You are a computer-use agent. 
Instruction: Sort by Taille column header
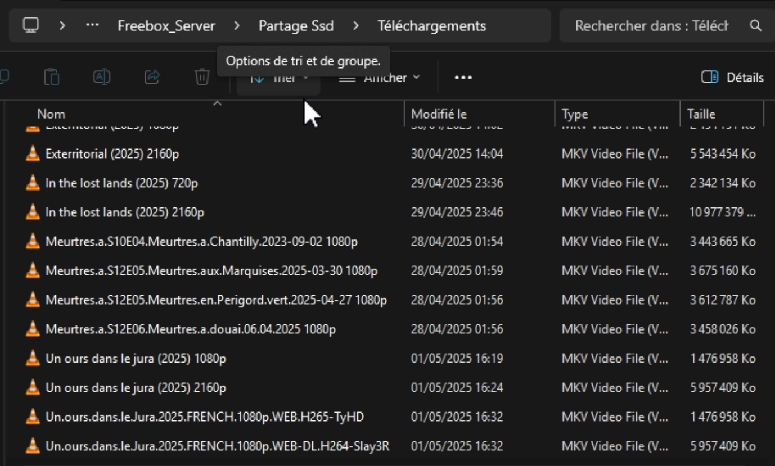coord(701,114)
